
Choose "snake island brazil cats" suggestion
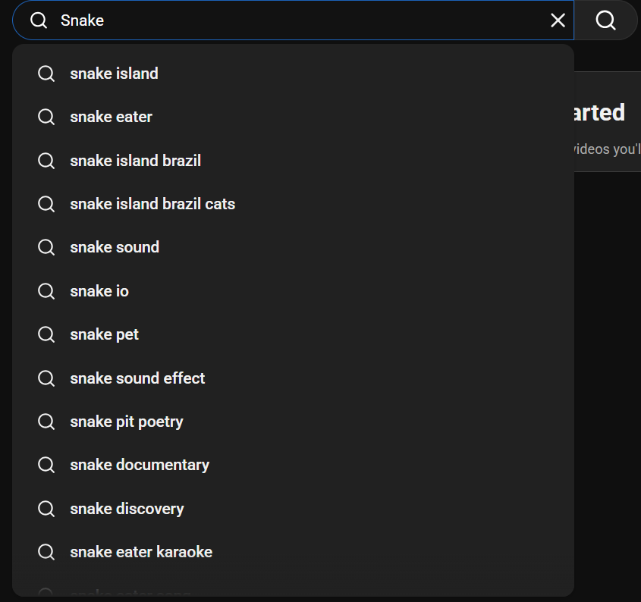[x=152, y=204]
